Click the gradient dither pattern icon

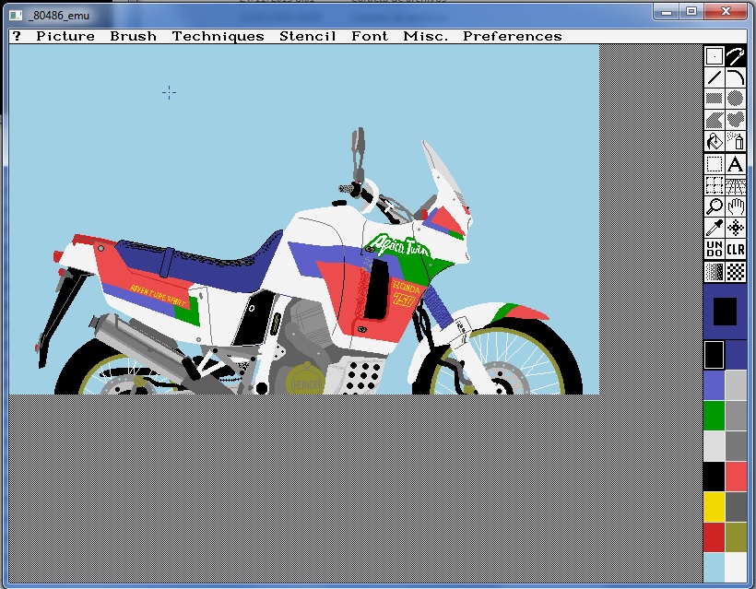(x=715, y=271)
